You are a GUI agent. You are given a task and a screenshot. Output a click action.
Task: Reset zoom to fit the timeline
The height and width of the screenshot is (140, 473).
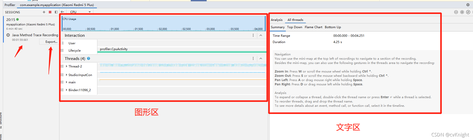pyautogui.click(x=468, y=12)
